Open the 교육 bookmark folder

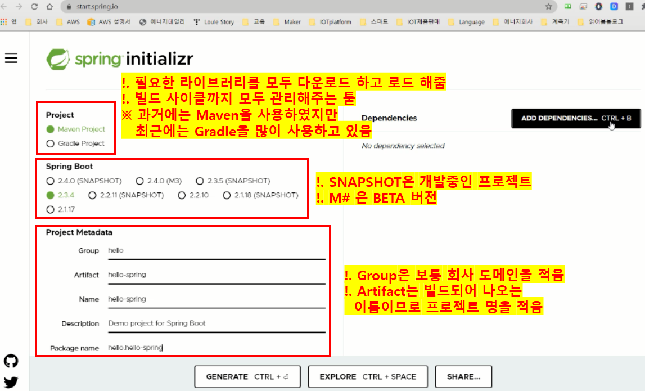254,22
